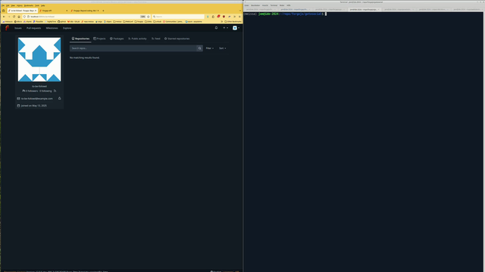Image resolution: width=485 pixels, height=272 pixels.
Task: Open the create-new plus dropdown
Action: point(226,28)
